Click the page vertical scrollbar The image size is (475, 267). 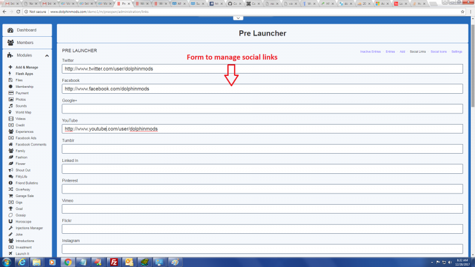[473, 66]
